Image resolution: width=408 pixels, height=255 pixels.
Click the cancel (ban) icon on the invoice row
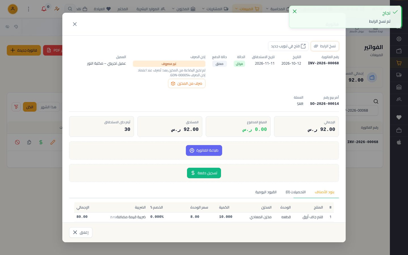pos(17,142)
